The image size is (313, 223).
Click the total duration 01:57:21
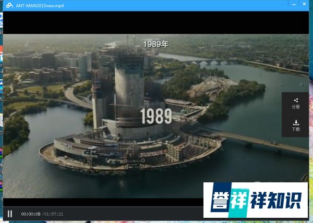tap(54, 214)
